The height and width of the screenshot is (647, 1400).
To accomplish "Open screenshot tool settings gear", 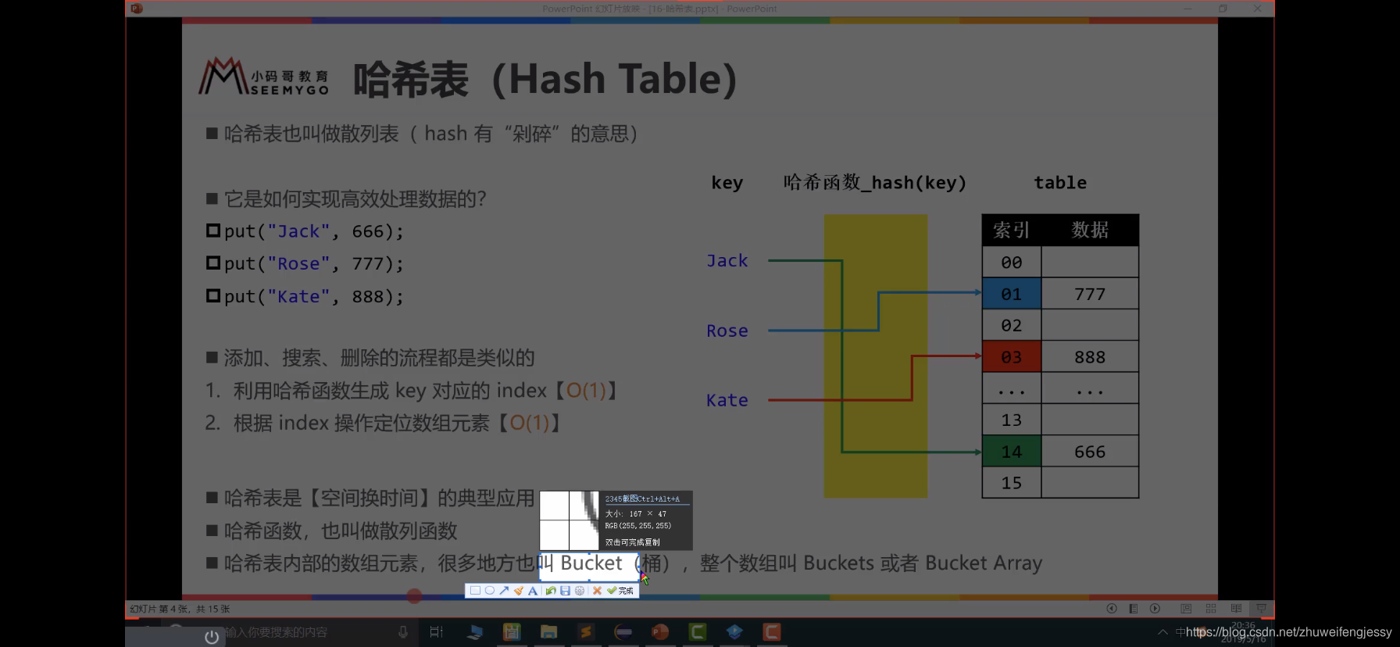I will click(580, 591).
